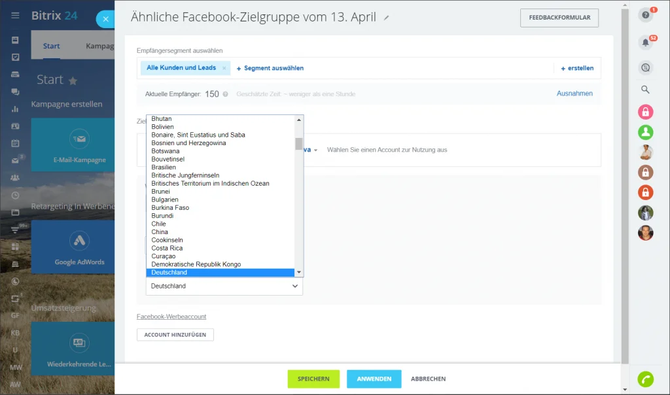Open the Facebook-Werbeaccount link
The width and height of the screenshot is (670, 395).
tap(171, 317)
